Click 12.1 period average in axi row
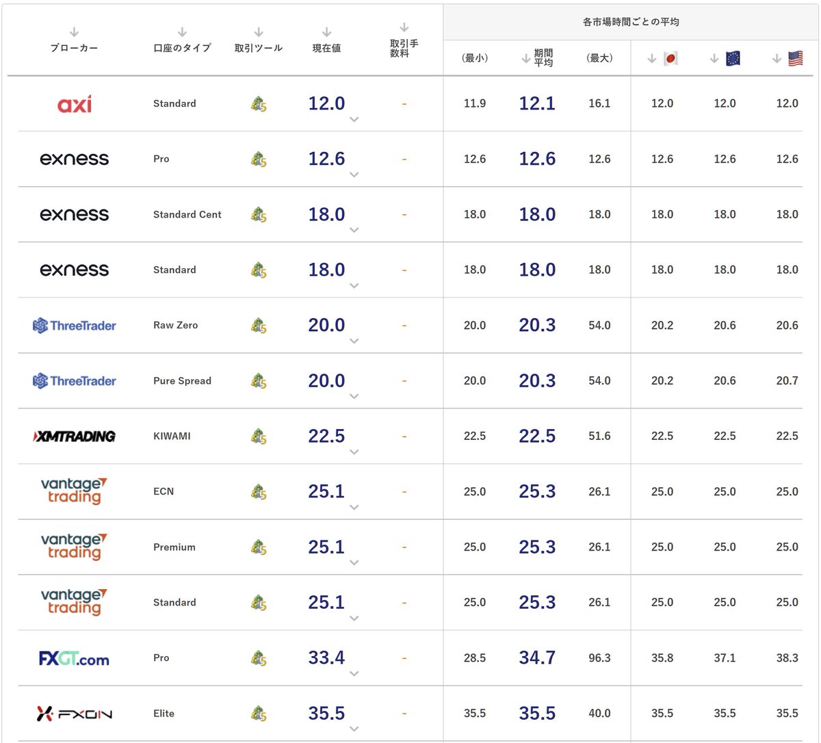The image size is (821, 743). [537, 103]
